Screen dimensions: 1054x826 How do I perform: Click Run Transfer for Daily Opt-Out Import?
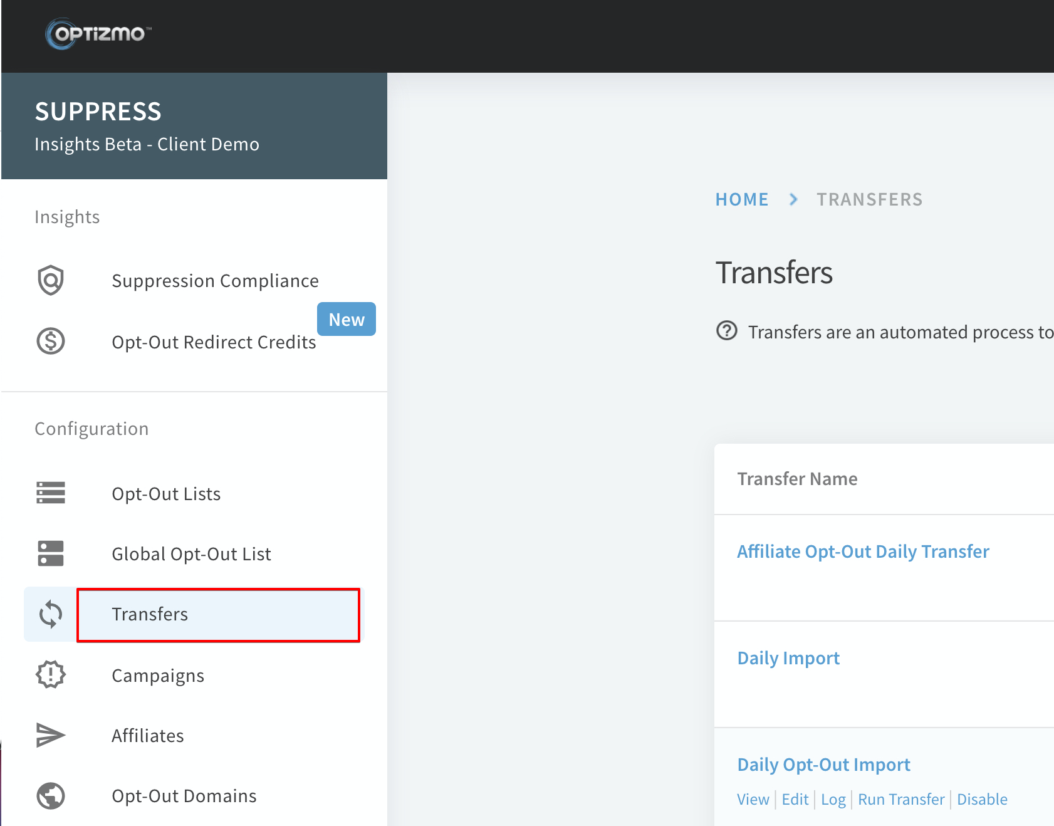coord(901,799)
